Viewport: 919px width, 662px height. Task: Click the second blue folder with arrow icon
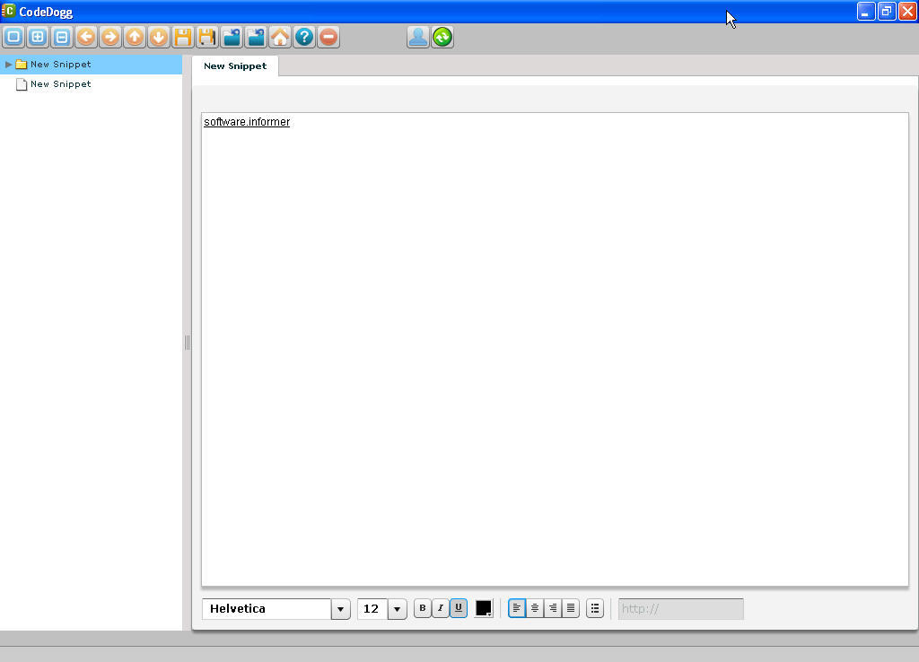pyautogui.click(x=256, y=38)
